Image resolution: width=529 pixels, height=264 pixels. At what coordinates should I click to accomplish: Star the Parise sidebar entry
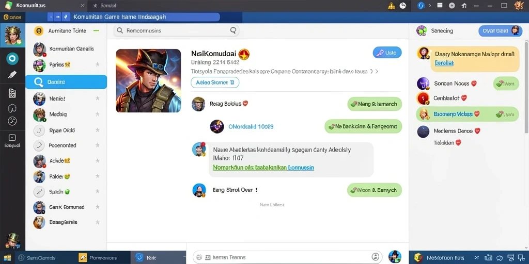98,64
